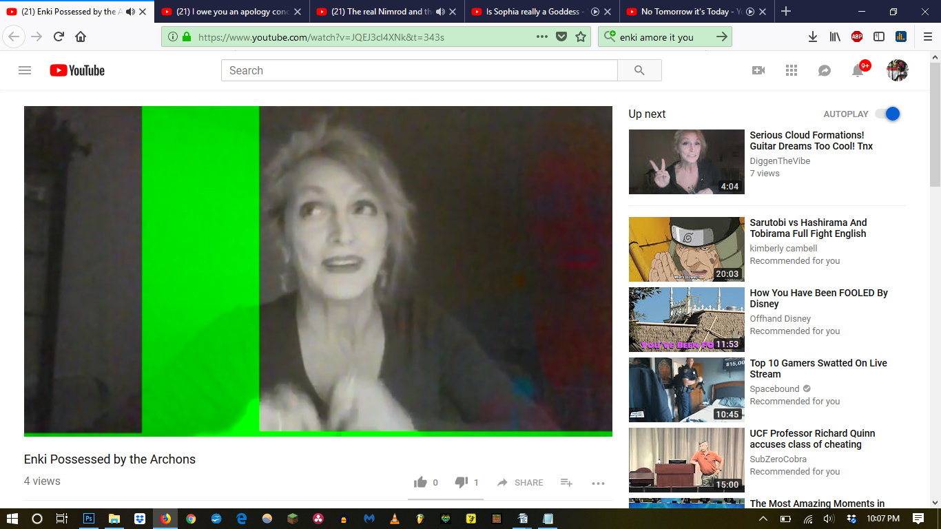
Task: Switch to 'I owe you an apology' tab
Action: point(231,12)
